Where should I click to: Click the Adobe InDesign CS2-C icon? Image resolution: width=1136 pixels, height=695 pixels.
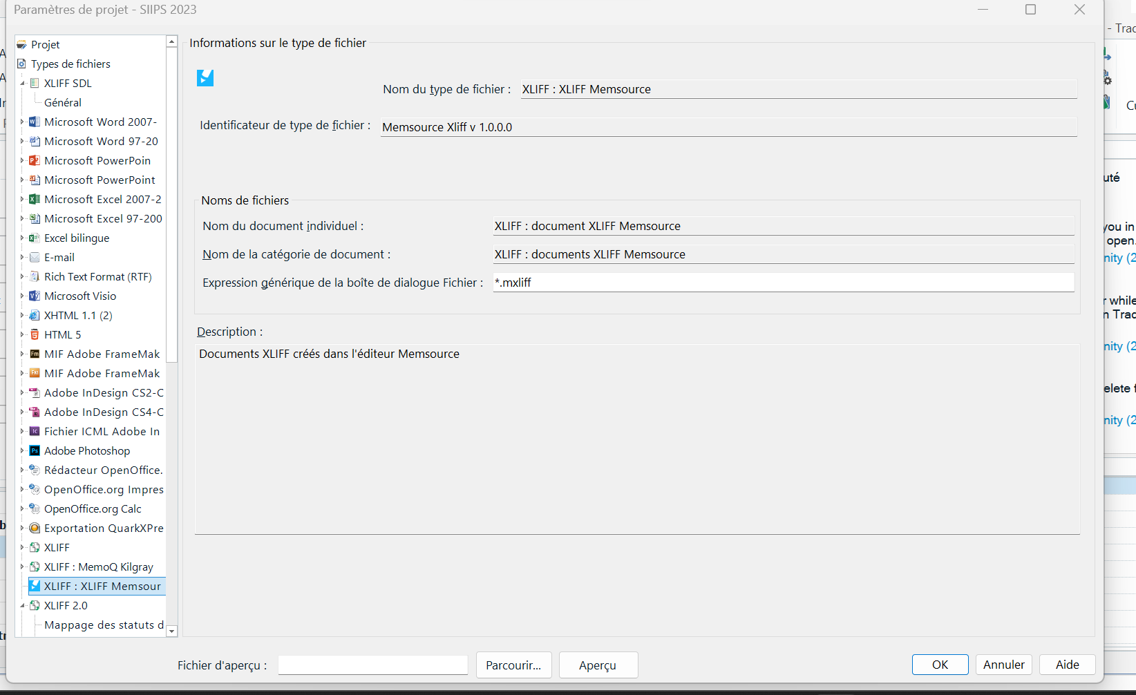35,392
